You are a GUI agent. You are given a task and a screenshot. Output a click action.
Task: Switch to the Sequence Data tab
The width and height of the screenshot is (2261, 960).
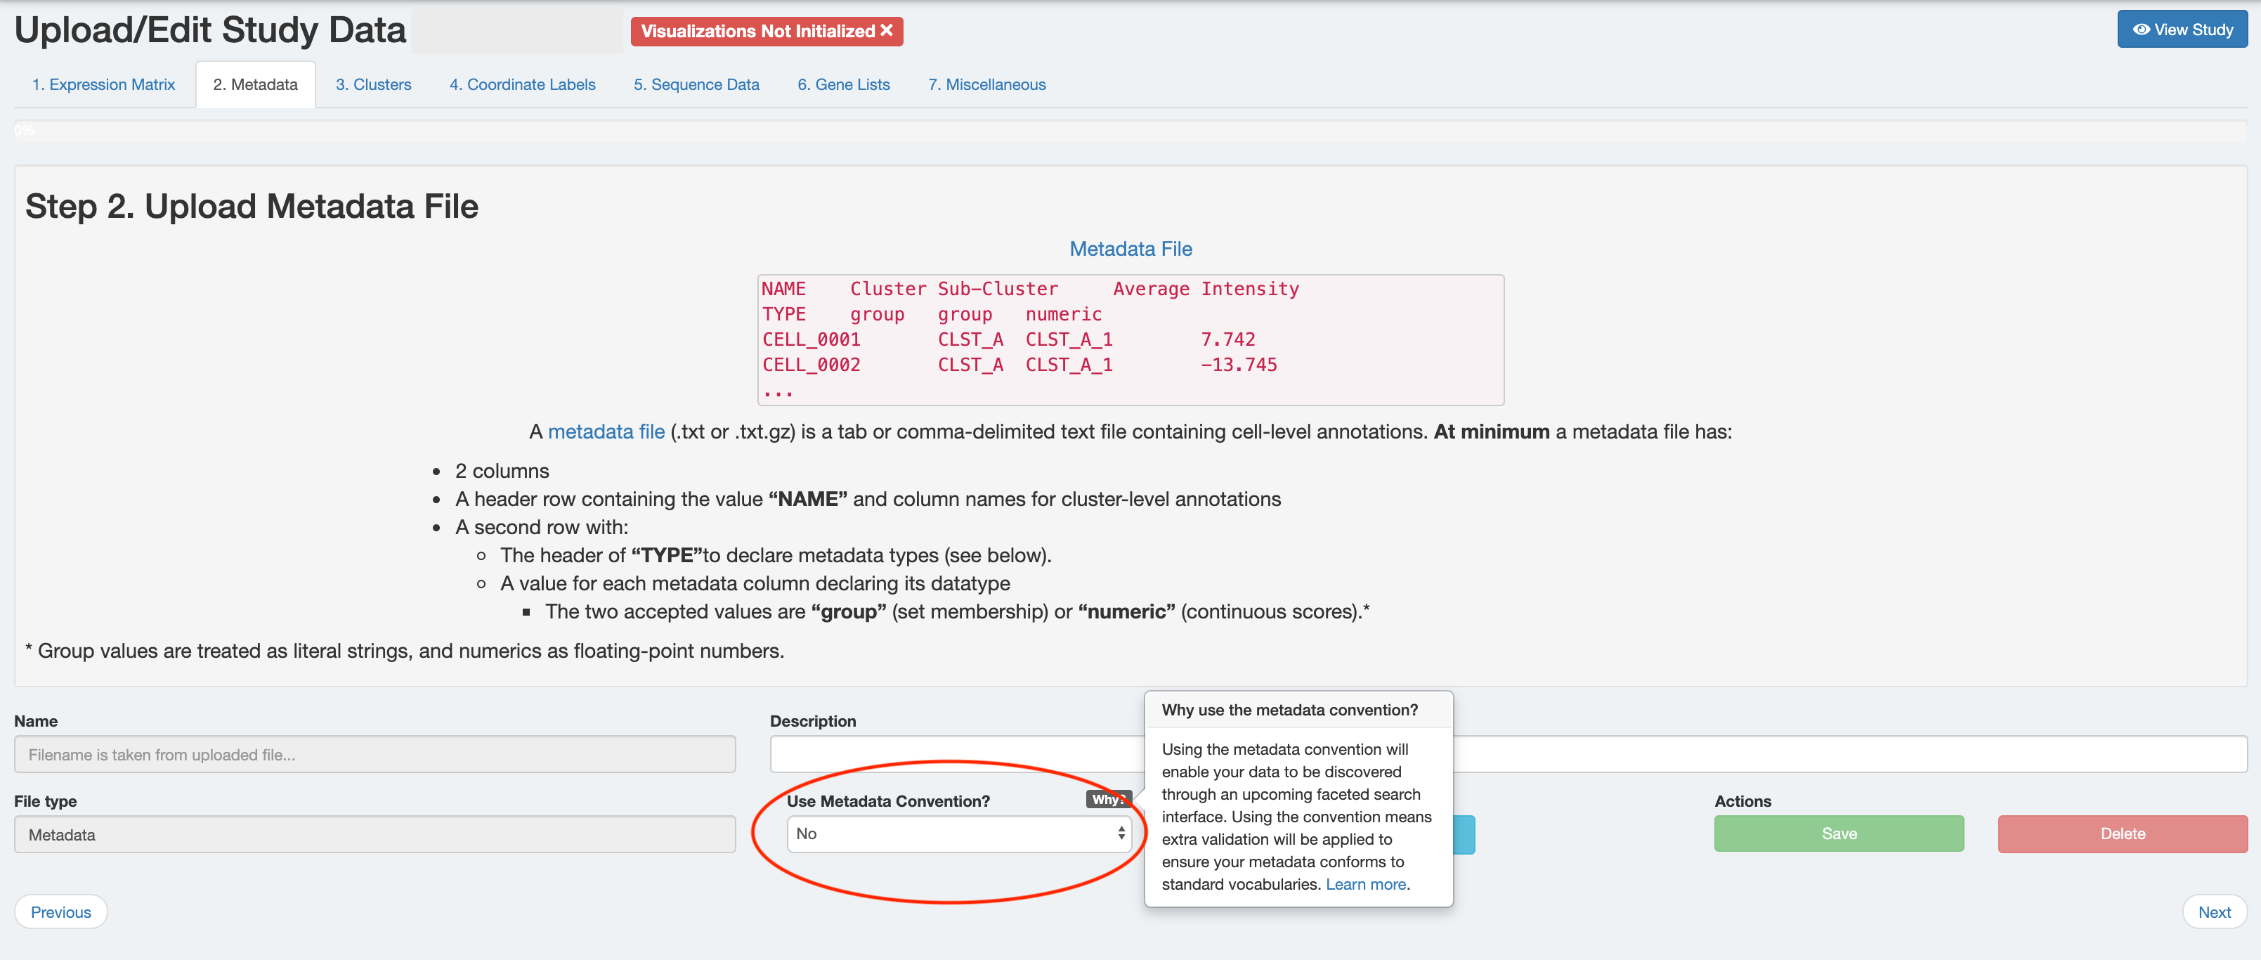(x=696, y=84)
